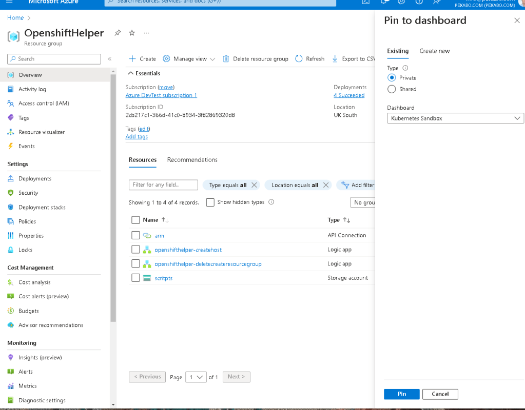Collapse the Essentials section
Image resolution: width=525 pixels, height=410 pixels.
(144, 73)
